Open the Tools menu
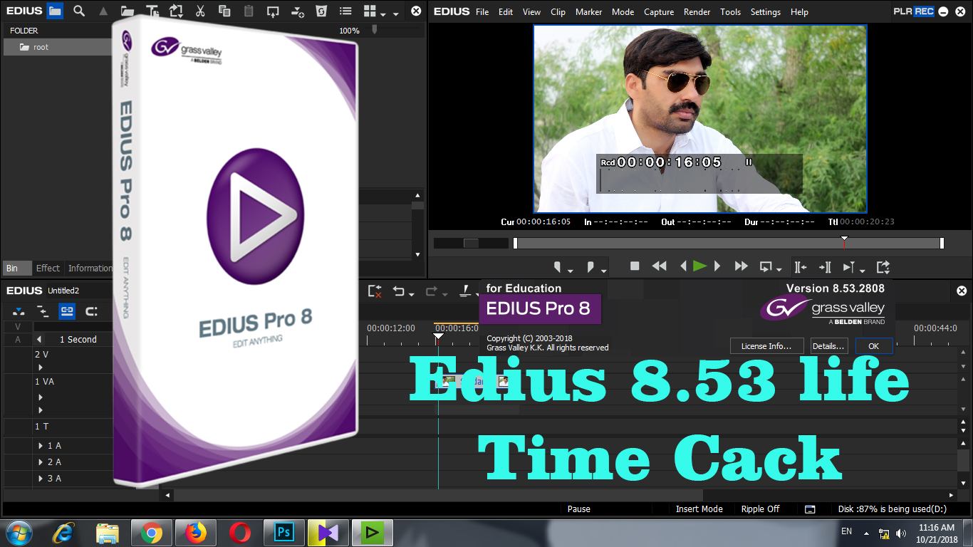 731,12
